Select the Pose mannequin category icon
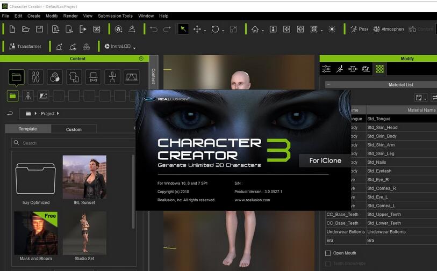 click(112, 77)
